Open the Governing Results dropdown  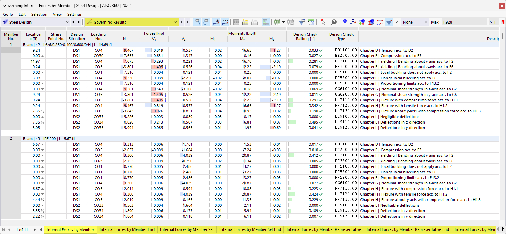click(x=132, y=22)
